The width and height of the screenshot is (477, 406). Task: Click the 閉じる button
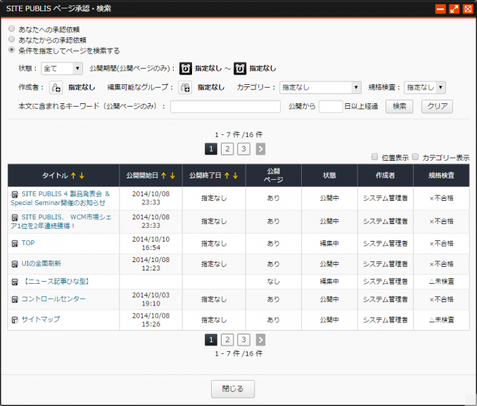click(x=233, y=389)
